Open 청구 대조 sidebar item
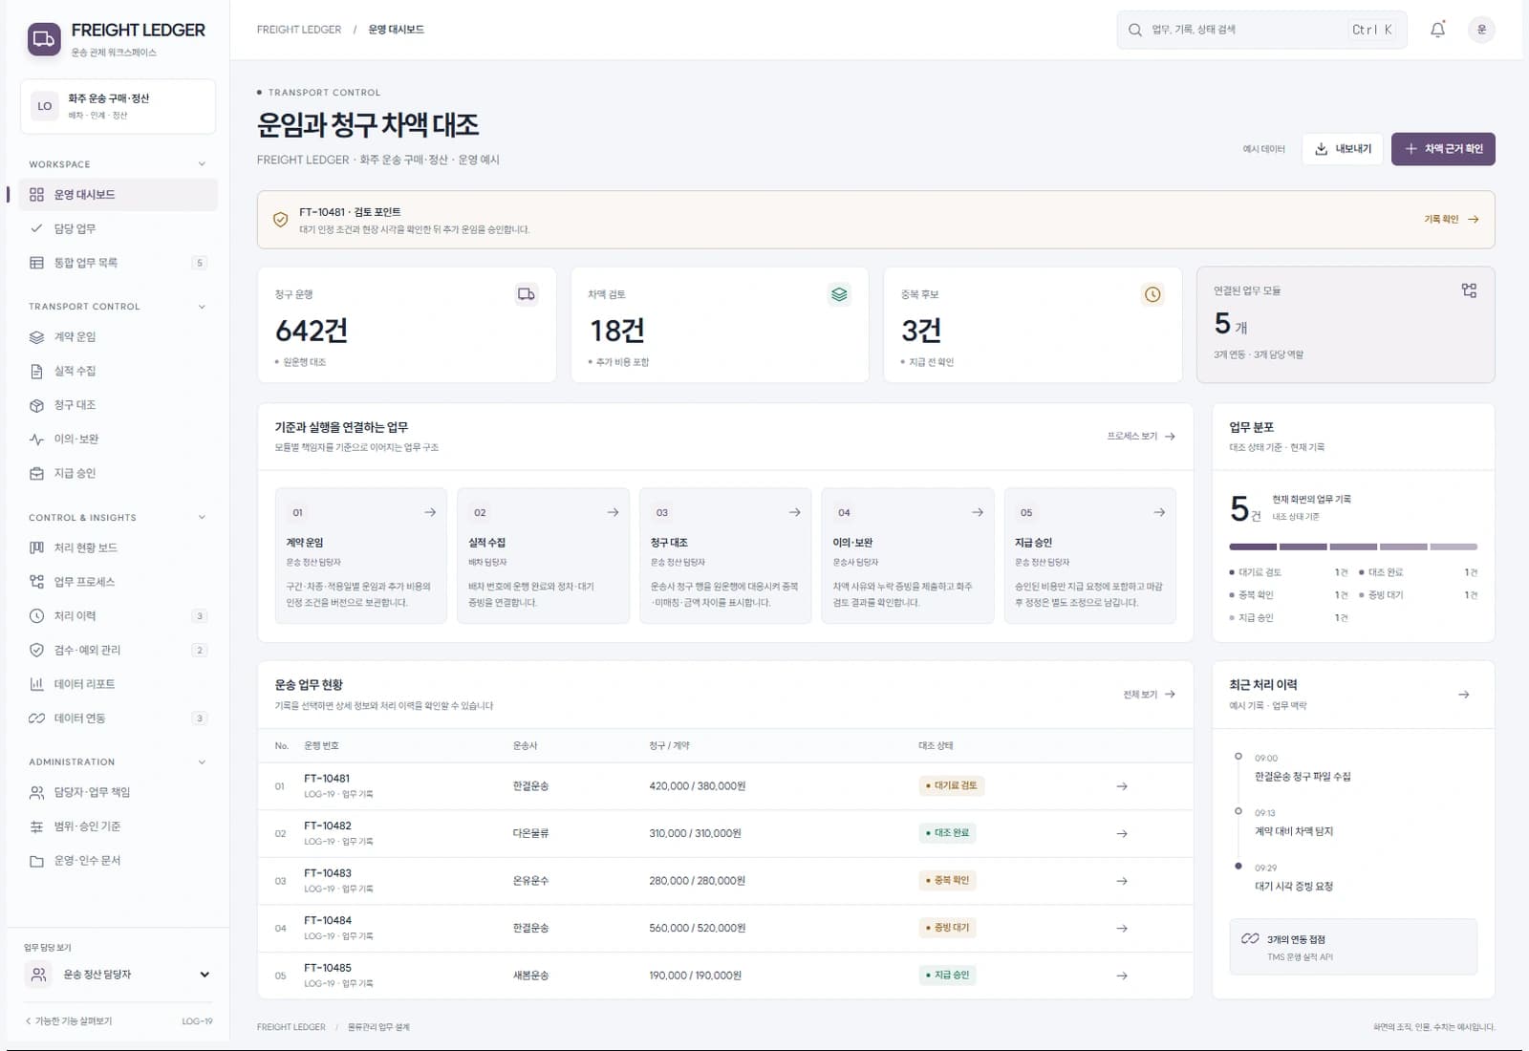The image size is (1529, 1051). pos(118,405)
